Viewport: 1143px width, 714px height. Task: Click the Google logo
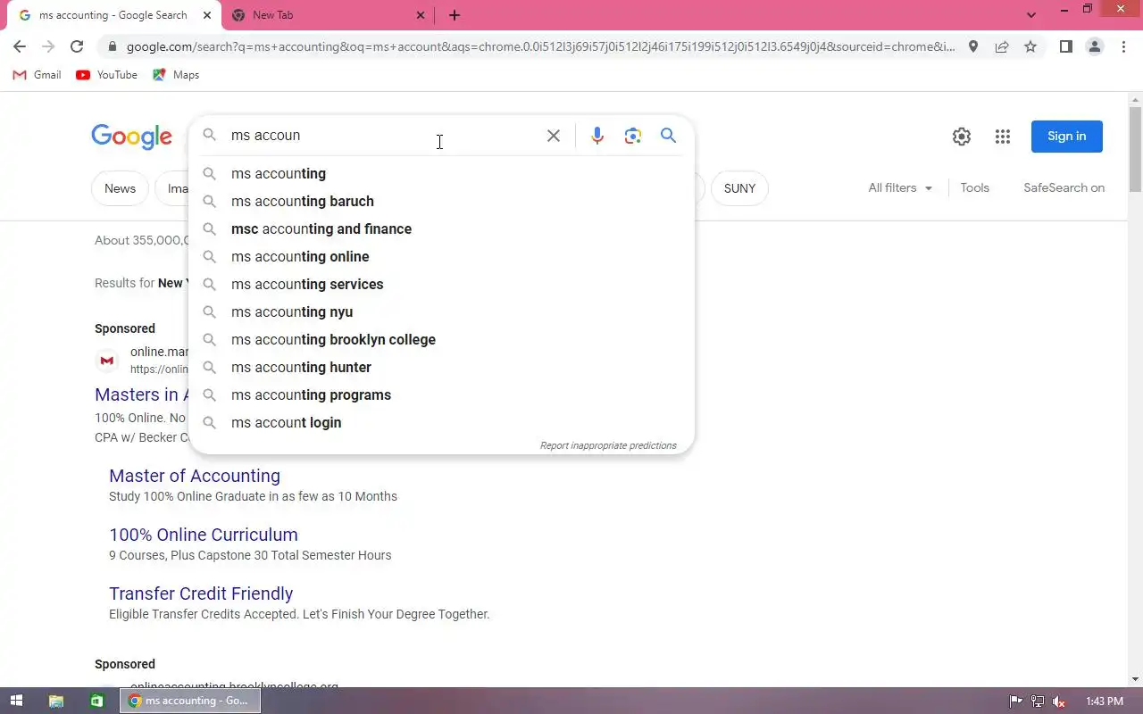pos(131,137)
